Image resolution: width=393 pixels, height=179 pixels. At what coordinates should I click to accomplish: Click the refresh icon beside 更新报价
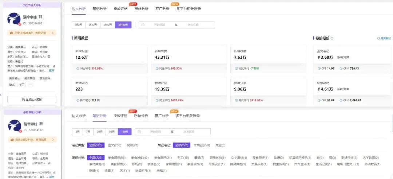click(378, 38)
